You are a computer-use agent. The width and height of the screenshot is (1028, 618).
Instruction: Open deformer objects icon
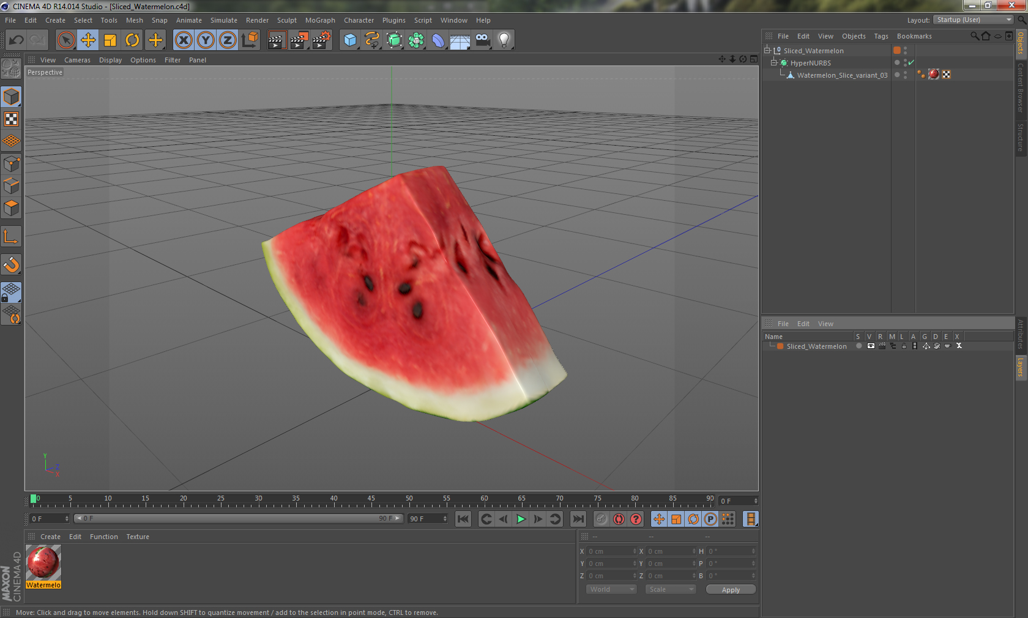[438, 40]
